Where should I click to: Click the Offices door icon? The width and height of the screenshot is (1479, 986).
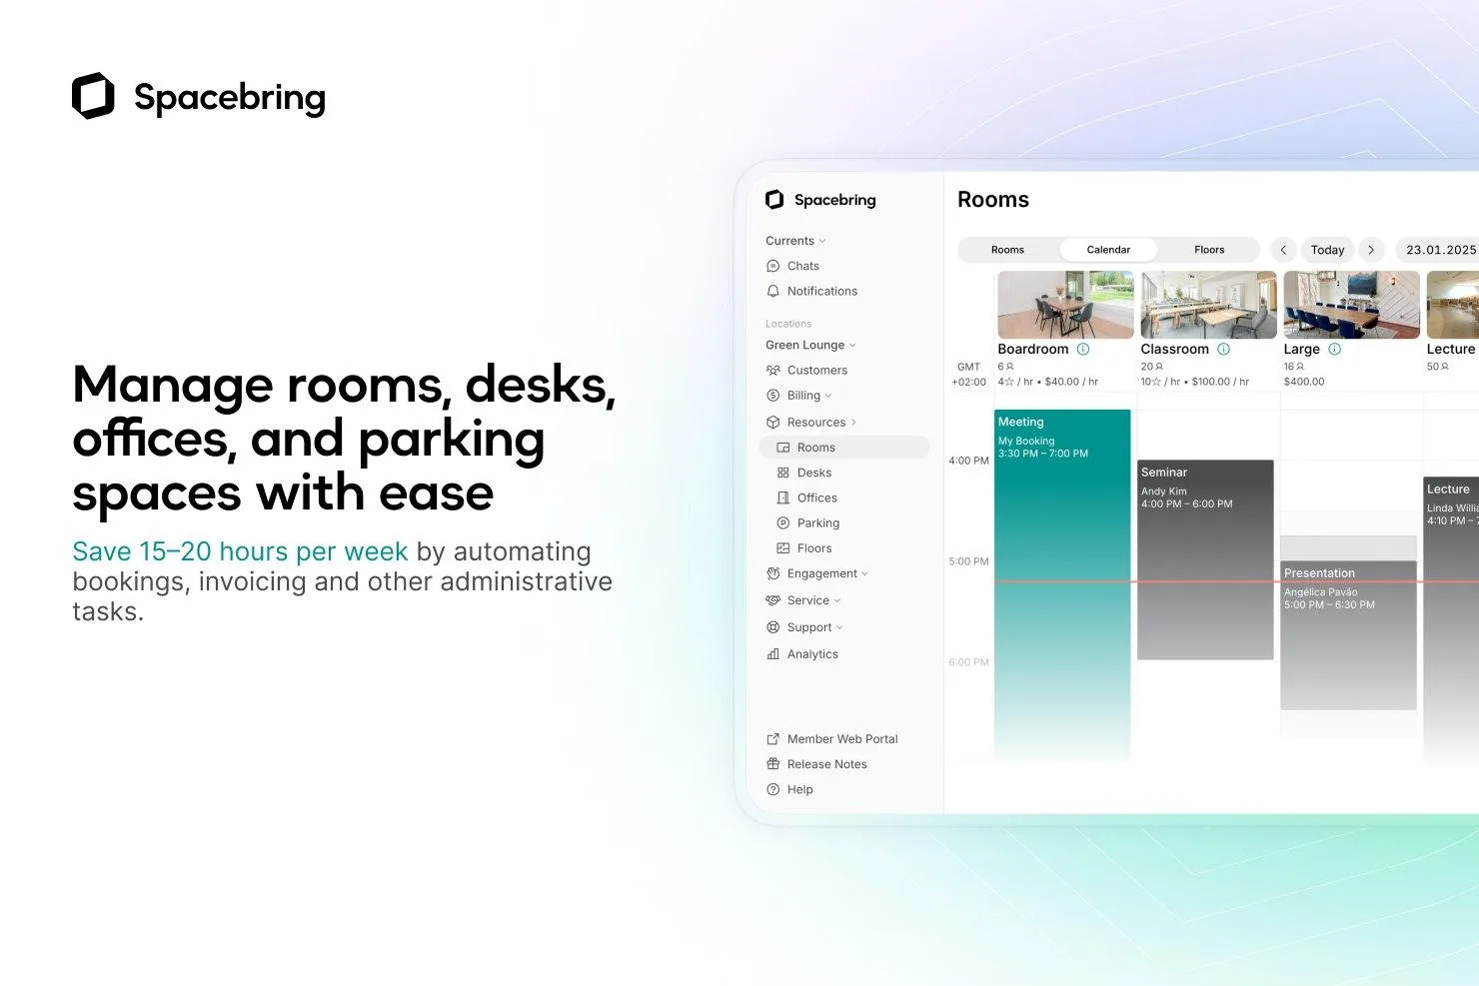(x=783, y=497)
